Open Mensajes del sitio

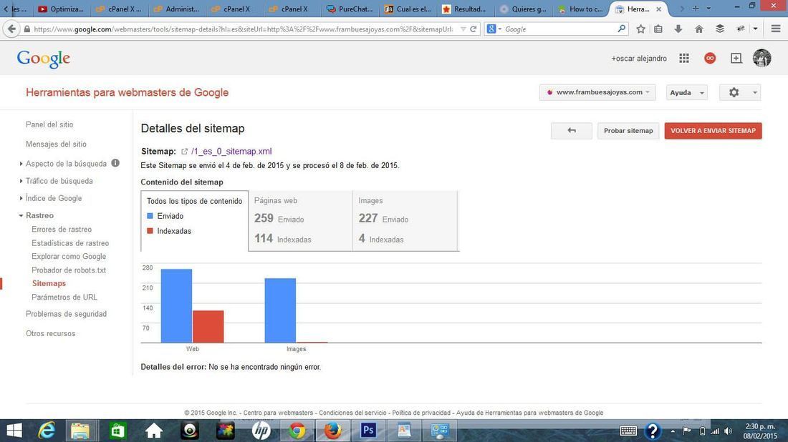[56, 144]
